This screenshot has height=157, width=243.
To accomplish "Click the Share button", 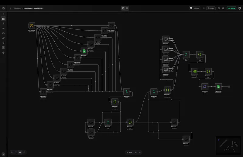I will click(211, 8).
